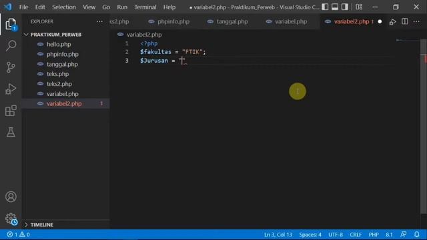Change encoding via UTF-8
The width and height of the screenshot is (427, 240).
tap(336, 234)
